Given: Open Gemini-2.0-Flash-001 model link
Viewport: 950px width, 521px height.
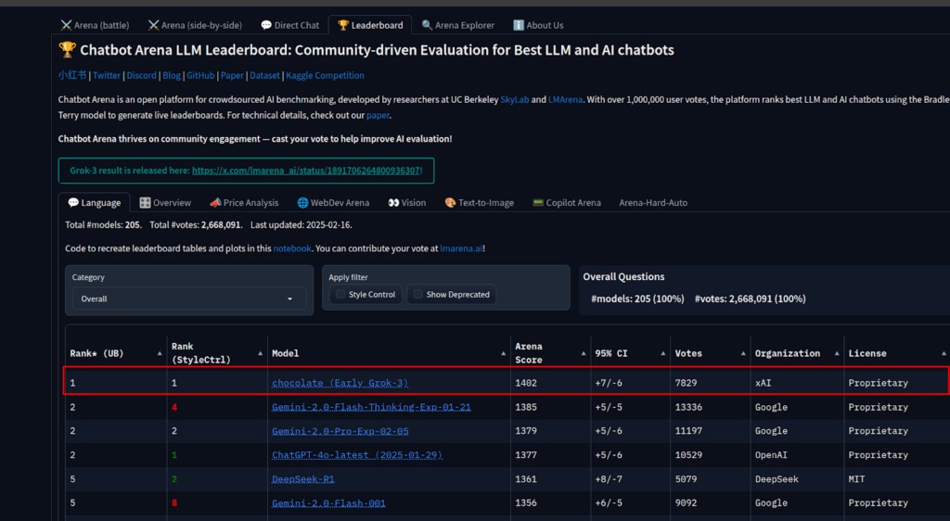Looking at the screenshot, I should [328, 502].
